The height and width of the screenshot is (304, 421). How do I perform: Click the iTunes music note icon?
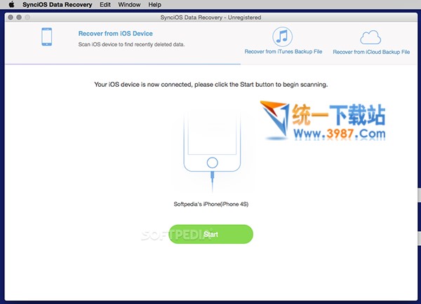(x=282, y=36)
